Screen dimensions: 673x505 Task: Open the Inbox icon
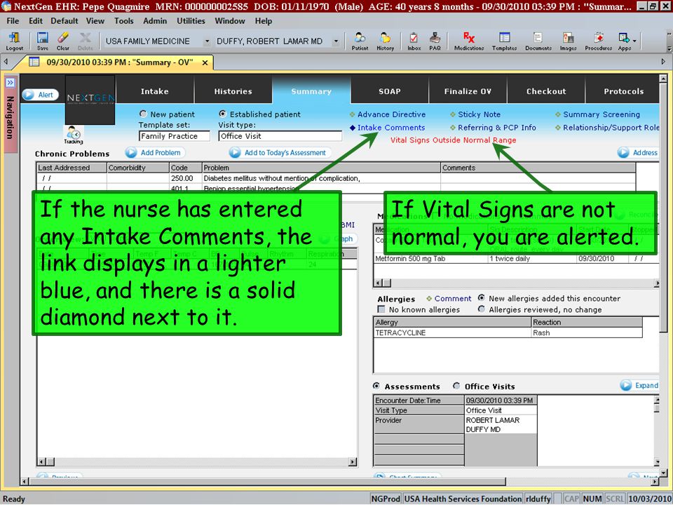[414, 41]
